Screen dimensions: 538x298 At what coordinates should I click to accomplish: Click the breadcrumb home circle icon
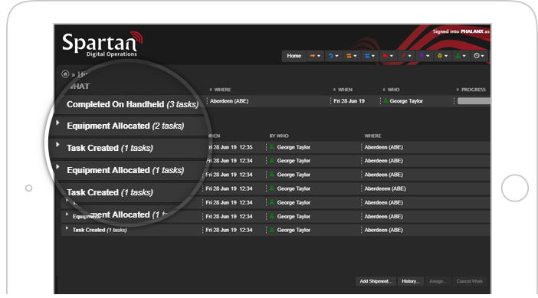tap(65, 74)
